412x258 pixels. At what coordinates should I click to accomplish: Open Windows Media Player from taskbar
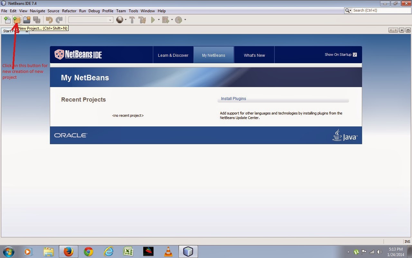[28, 252]
